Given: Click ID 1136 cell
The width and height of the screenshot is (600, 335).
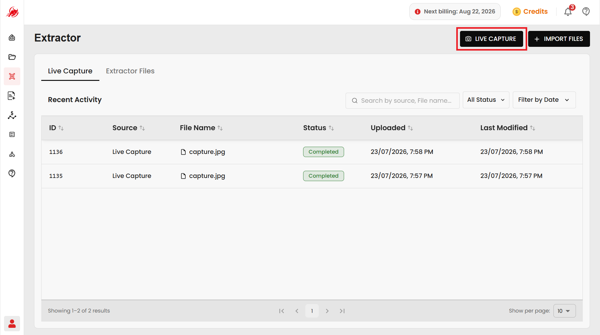Looking at the screenshot, I should tap(56, 152).
